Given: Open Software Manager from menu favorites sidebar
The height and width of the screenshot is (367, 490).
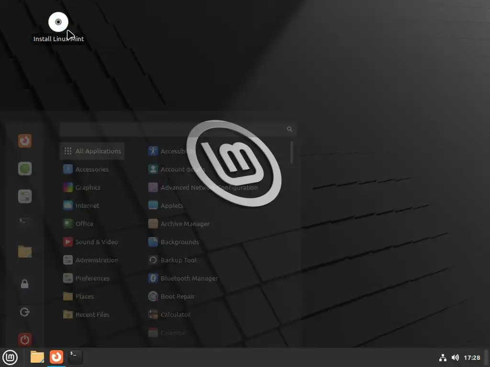Looking at the screenshot, I should point(25,169).
